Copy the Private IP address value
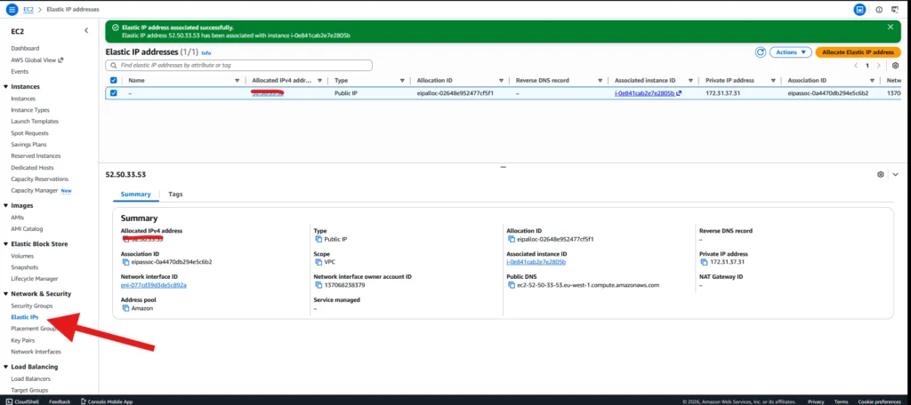The image size is (911, 405). [x=705, y=262]
